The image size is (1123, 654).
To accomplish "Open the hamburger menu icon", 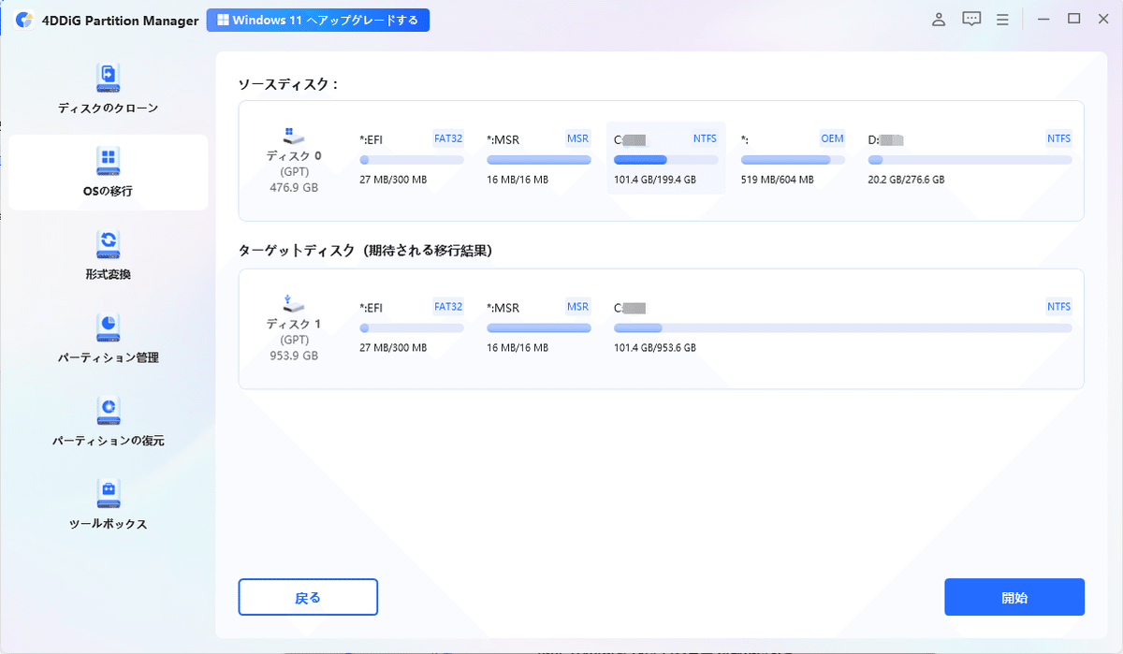I will tap(1002, 20).
